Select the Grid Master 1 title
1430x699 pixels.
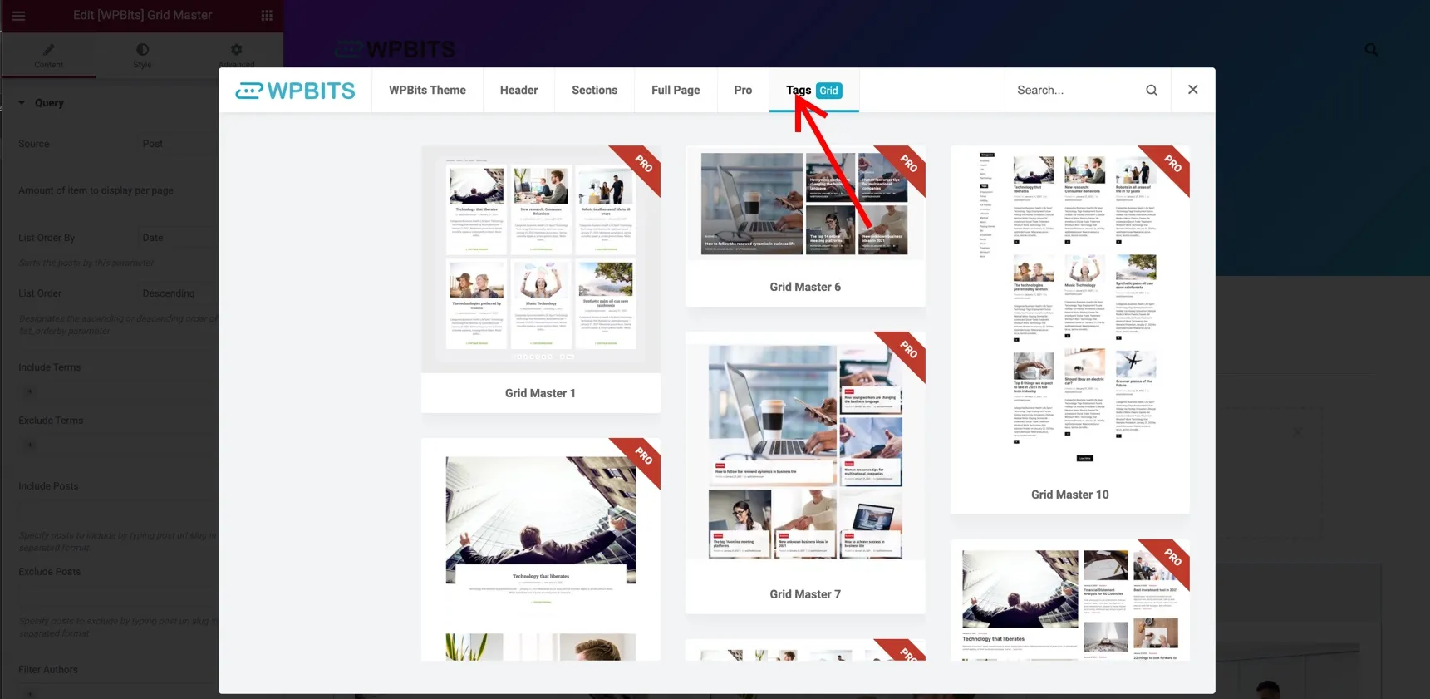[x=540, y=393]
